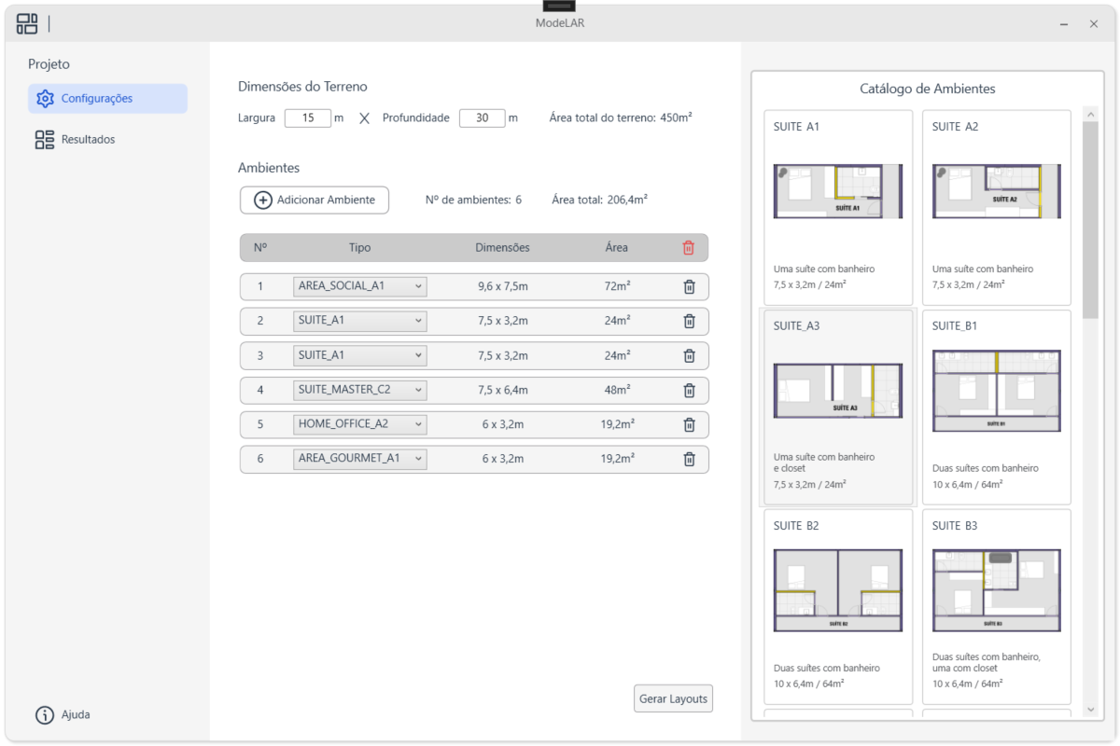Open the HOME_OFFICE_A2 type combo box

click(x=359, y=425)
